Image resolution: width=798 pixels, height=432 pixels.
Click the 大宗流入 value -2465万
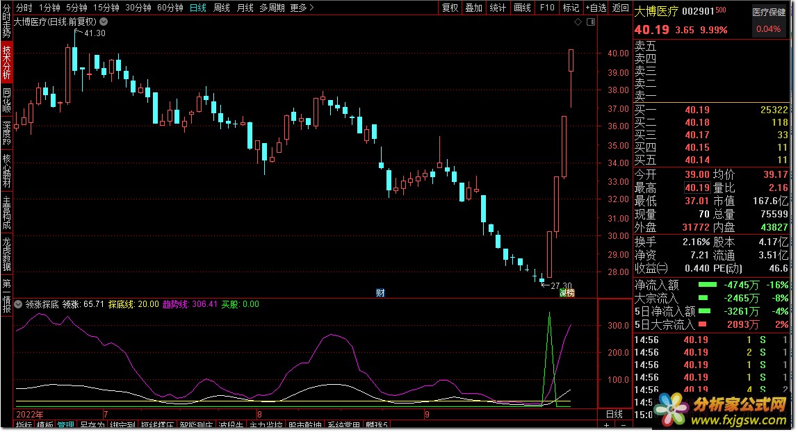pyautogui.click(x=741, y=299)
